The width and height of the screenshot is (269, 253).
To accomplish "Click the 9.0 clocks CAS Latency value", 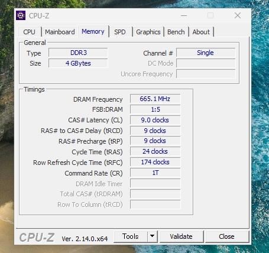I will coord(155,120).
